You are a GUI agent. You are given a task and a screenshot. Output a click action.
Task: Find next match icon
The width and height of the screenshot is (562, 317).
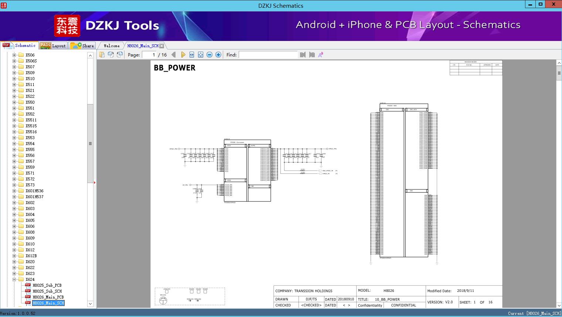pos(312,55)
